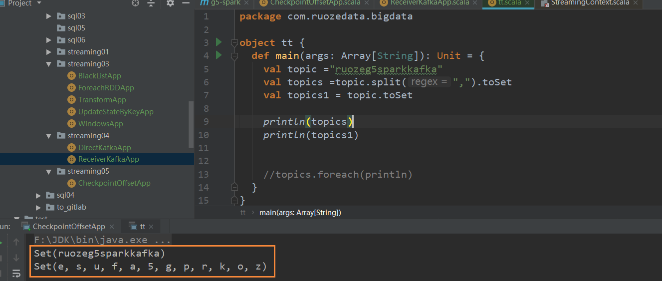The image size is (662, 281).
Task: Click the down stack trace arrow in Run panel
Action: tap(16, 258)
